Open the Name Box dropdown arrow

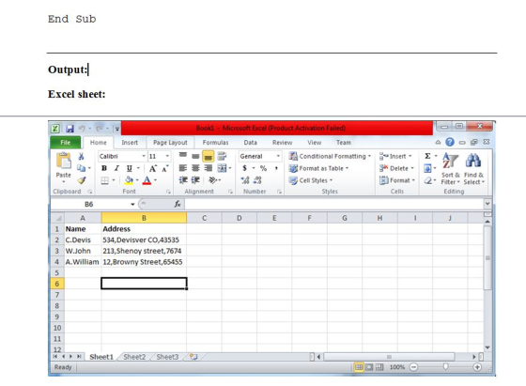click(132, 204)
